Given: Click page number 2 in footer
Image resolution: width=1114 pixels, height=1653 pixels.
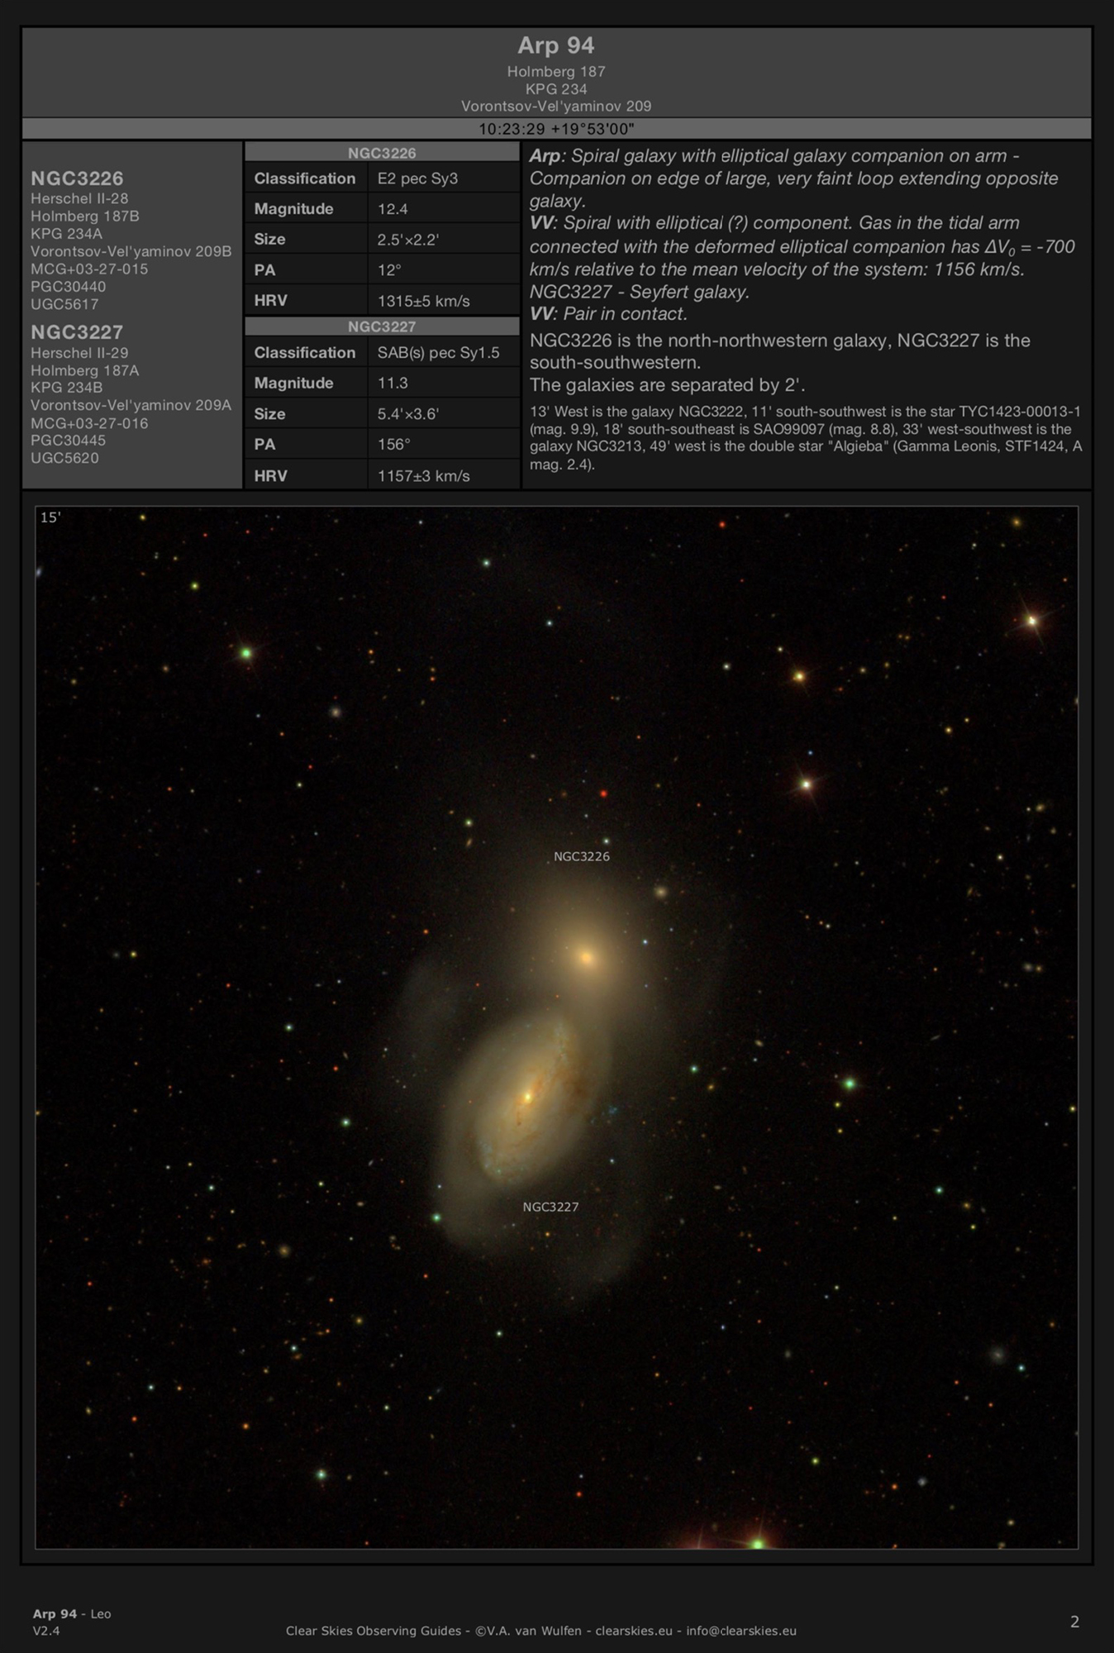Looking at the screenshot, I should pos(1074,1622).
